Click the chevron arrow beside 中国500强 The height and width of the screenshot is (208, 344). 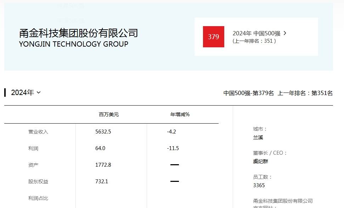(x=285, y=33)
